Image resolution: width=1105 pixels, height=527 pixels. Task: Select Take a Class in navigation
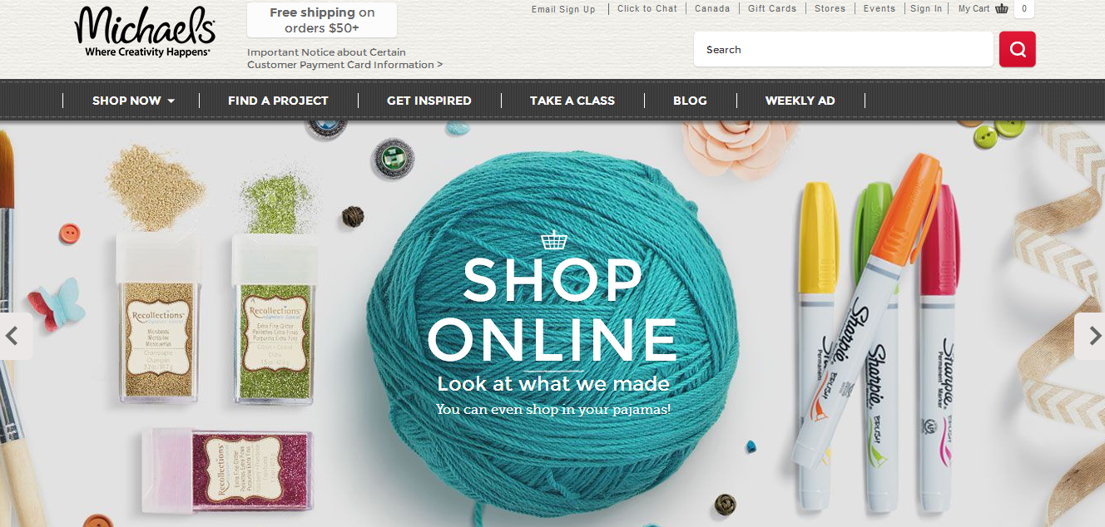(x=572, y=101)
